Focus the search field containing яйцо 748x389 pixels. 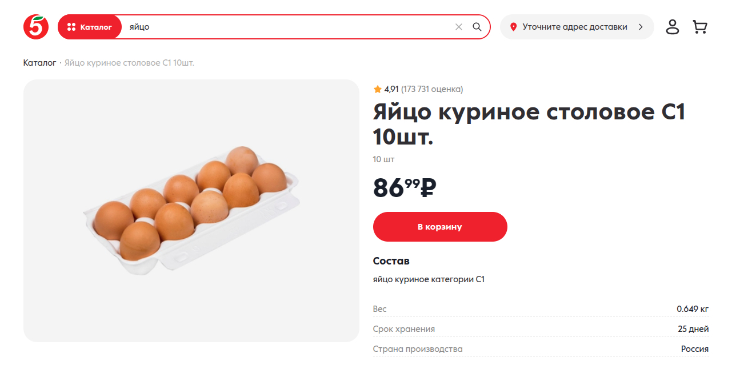pyautogui.click(x=286, y=27)
